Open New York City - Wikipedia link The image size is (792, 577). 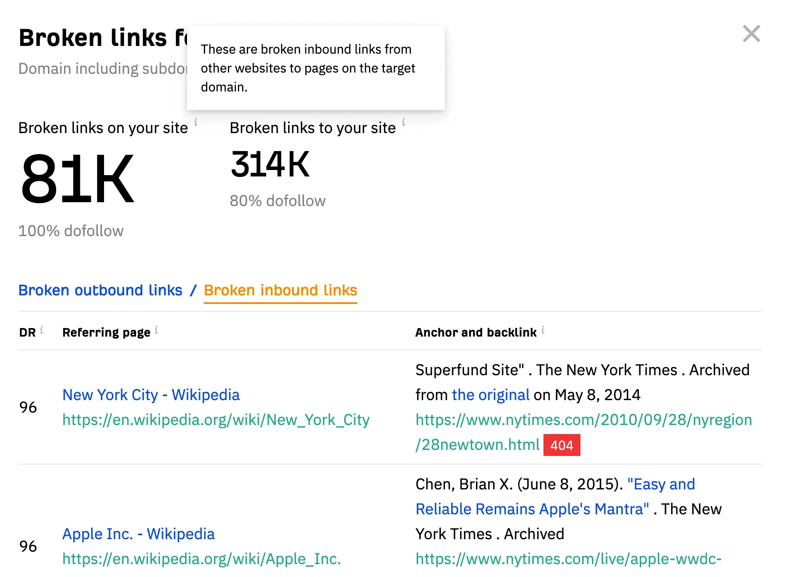pos(151,395)
